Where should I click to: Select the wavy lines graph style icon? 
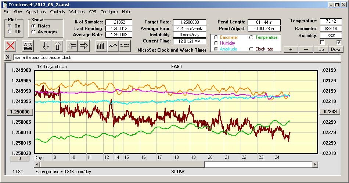click(x=125, y=46)
